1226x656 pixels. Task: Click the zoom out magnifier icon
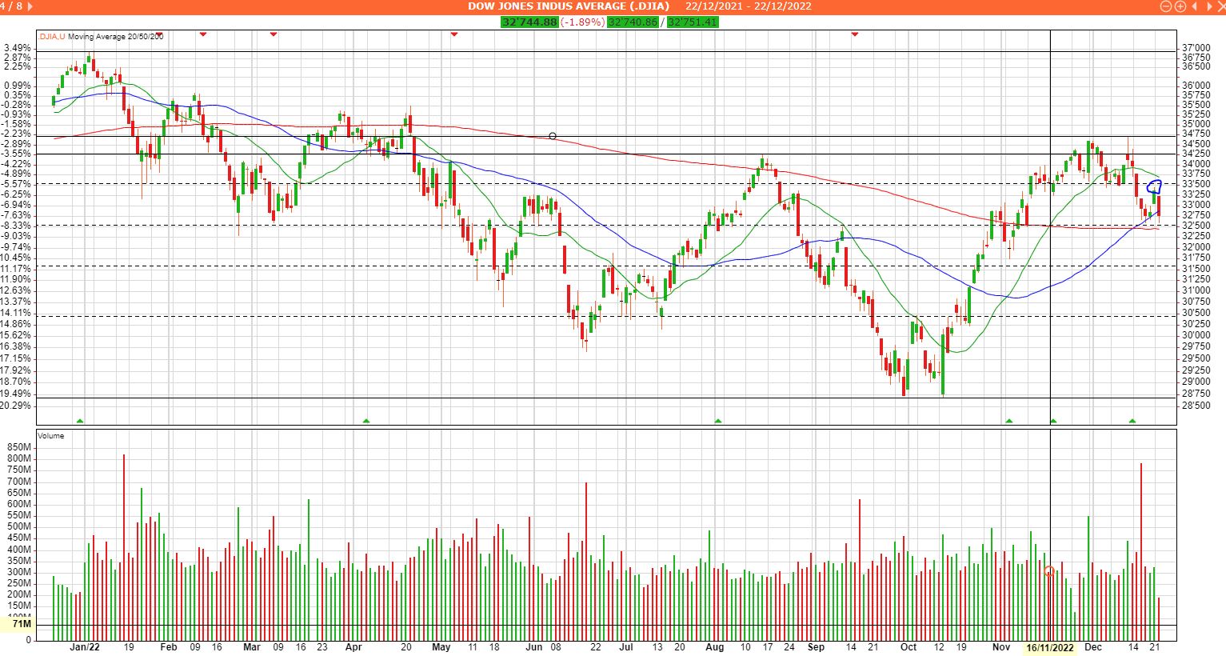click(x=1165, y=6)
